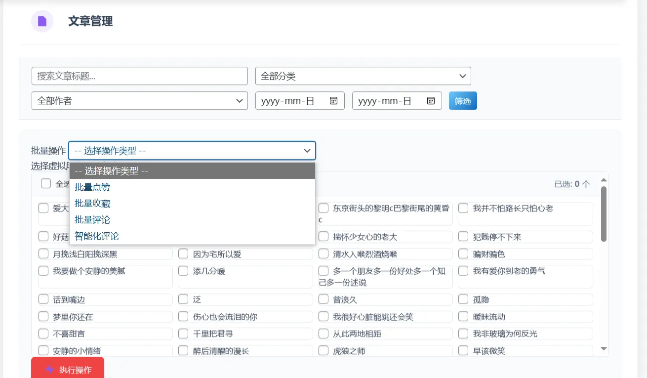Screen dimensions: 647x378
Task: Open the end date calendar picker icon
Action: (x=431, y=101)
